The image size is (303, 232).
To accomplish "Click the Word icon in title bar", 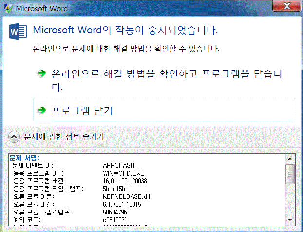I will click(8, 8).
